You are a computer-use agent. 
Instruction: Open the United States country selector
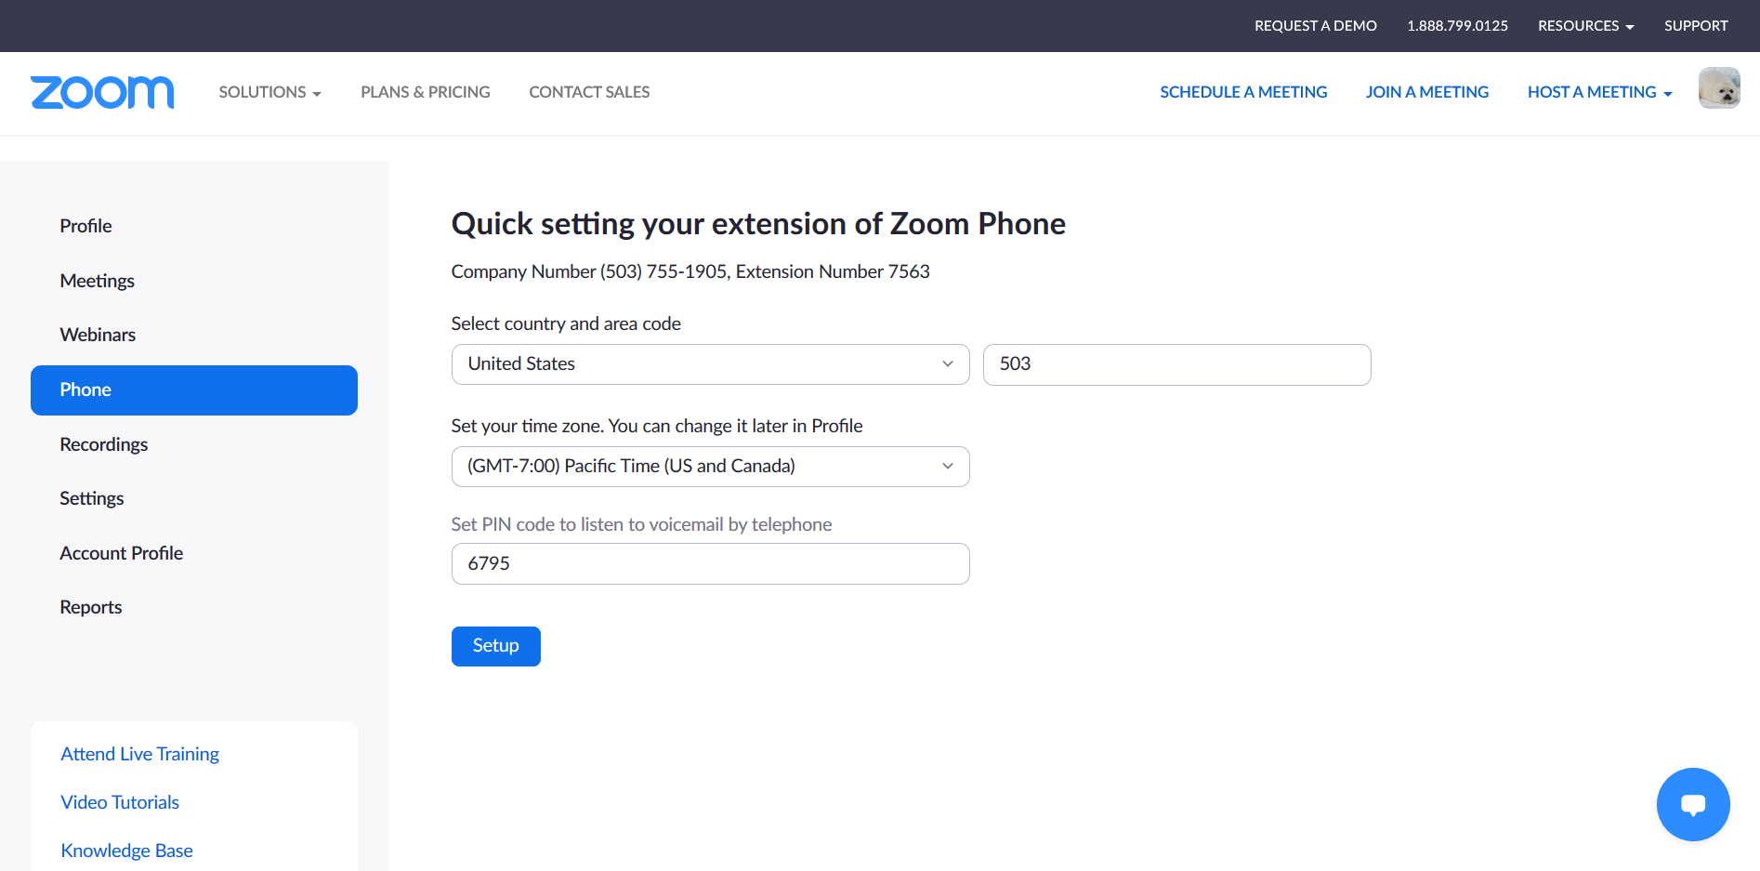(x=710, y=364)
